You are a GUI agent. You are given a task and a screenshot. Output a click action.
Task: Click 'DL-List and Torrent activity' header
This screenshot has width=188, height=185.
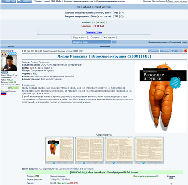[94, 7]
